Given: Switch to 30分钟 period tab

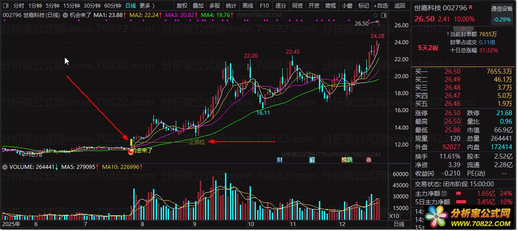Looking at the screenshot, I should pyautogui.click(x=92, y=6).
